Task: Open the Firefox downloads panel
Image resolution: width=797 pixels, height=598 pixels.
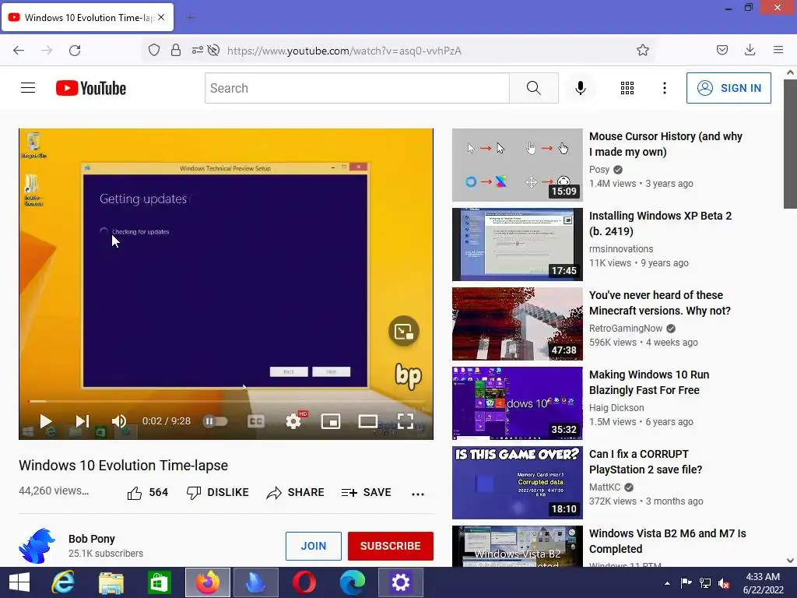Action: click(750, 51)
